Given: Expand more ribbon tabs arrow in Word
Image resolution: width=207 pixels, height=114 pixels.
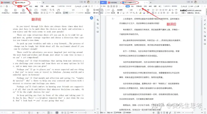Looking at the screenshot, I should point(161,6).
